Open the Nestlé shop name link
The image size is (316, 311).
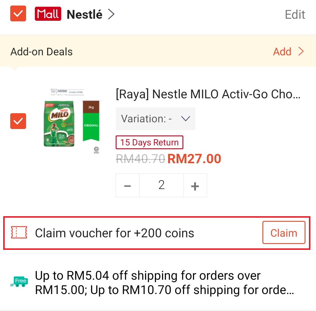pos(85,14)
